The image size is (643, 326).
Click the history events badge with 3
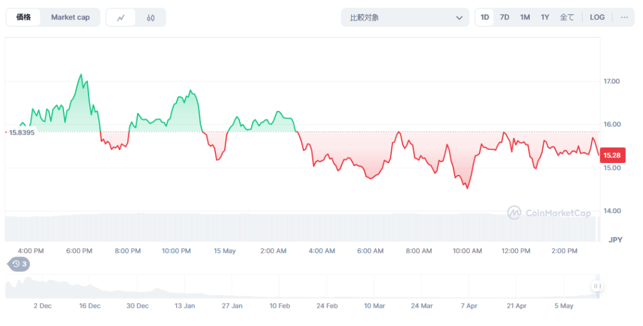click(x=18, y=264)
